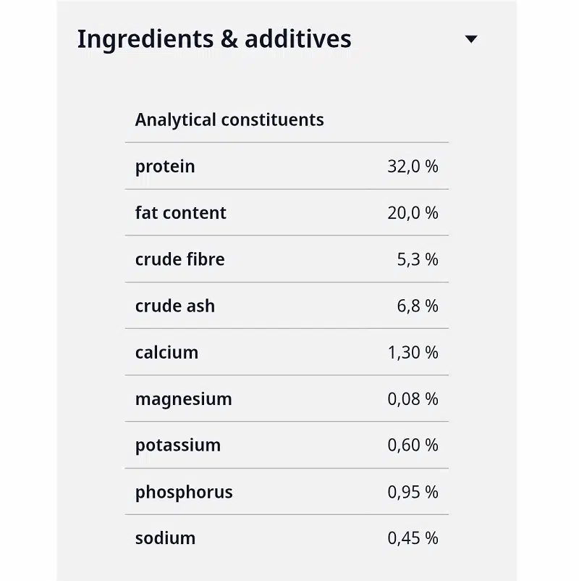Image resolution: width=579 pixels, height=581 pixels.
Task: Collapse the Ingredients & additives arrow
Action: [471, 39]
